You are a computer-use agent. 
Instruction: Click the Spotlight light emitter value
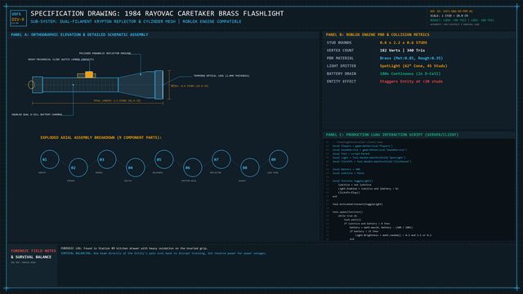413,66
